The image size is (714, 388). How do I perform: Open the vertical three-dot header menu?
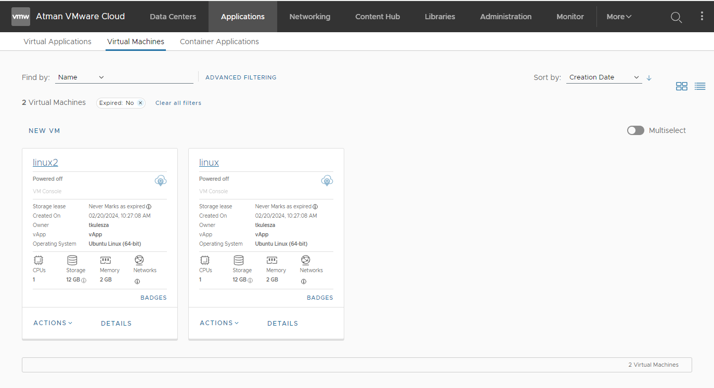[x=702, y=17]
